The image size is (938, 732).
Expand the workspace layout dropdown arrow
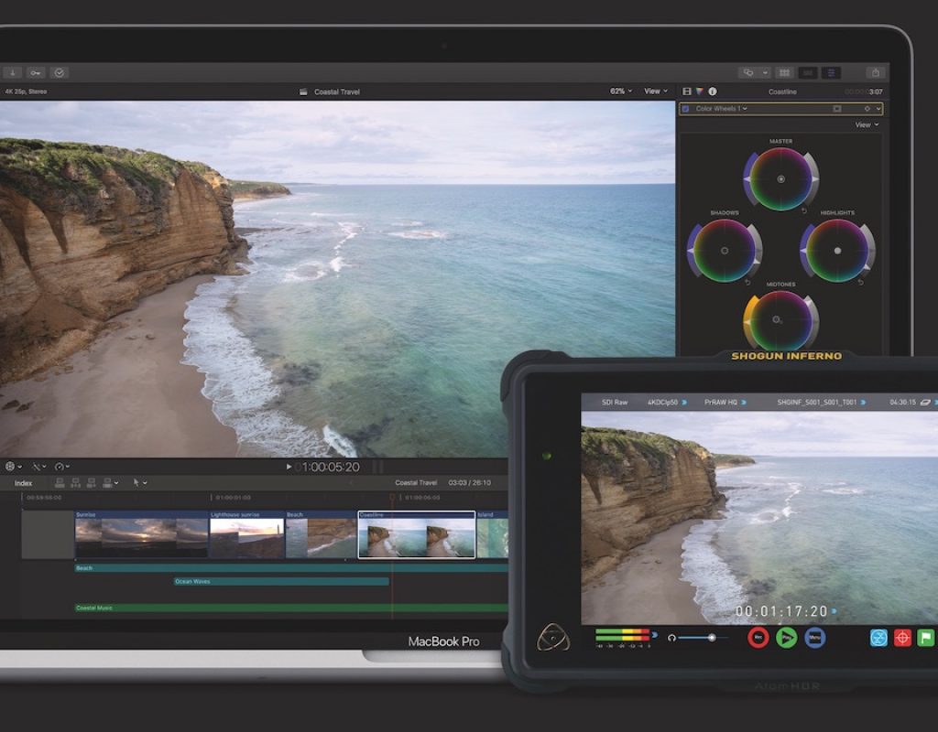tap(765, 73)
